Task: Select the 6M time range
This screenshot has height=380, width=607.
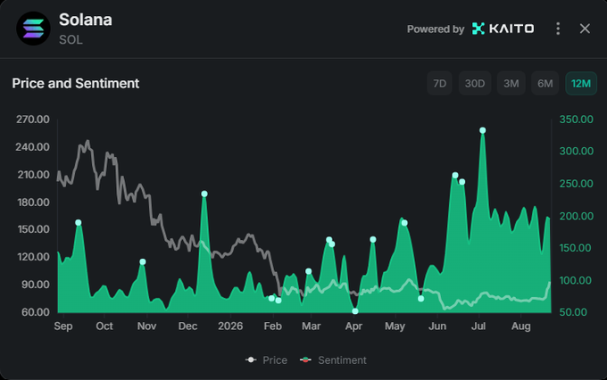Action: tap(545, 83)
